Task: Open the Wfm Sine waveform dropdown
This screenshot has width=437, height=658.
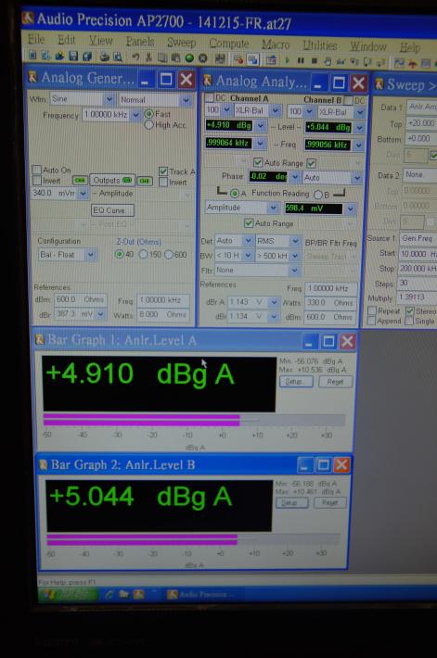Action: tap(109, 99)
